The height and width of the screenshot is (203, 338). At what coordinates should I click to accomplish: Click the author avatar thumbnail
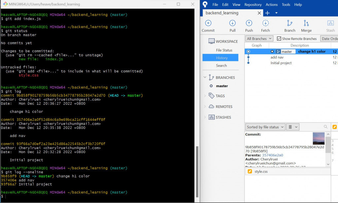319,138
